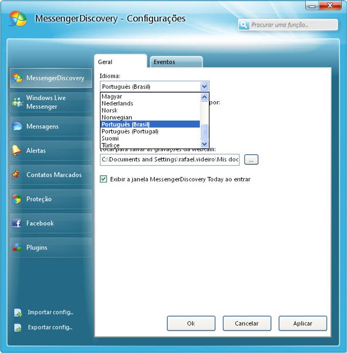The height and width of the screenshot is (353, 347).
Task: Switch to the Geral tab
Action: [120, 62]
